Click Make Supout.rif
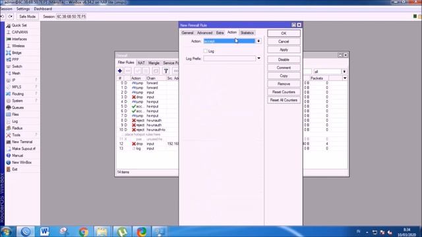The image size is (422, 237). [24, 149]
